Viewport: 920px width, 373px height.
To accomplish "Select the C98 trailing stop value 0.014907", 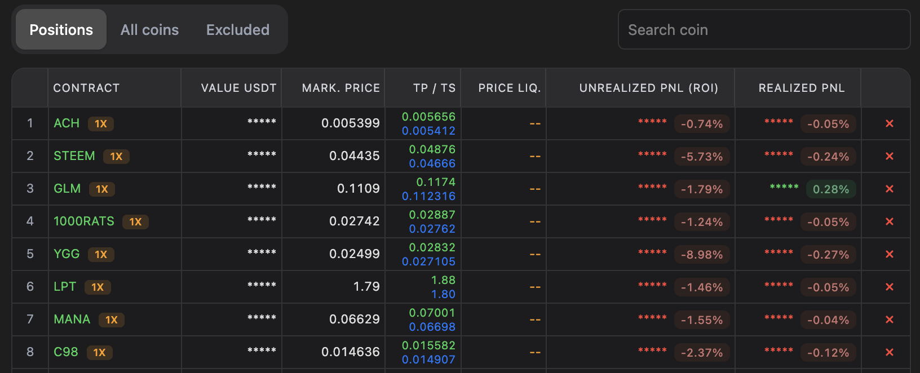I will click(428, 359).
